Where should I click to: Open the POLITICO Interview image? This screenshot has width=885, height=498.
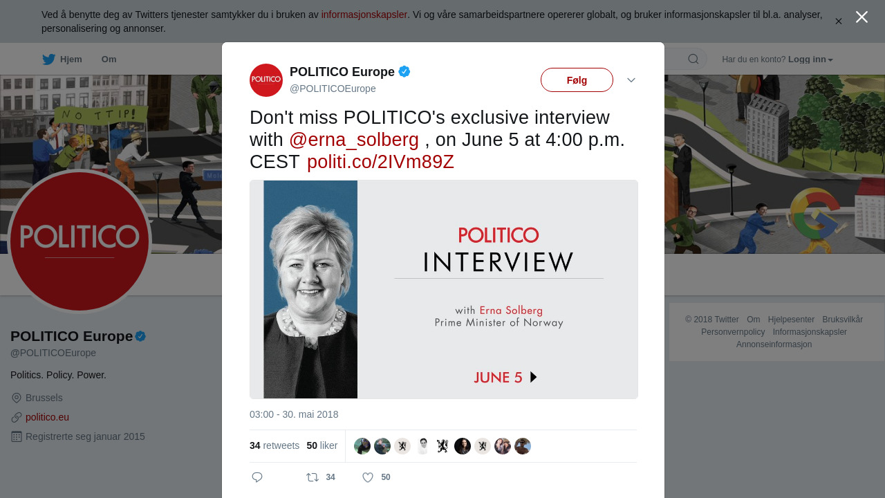pyautogui.click(x=444, y=289)
